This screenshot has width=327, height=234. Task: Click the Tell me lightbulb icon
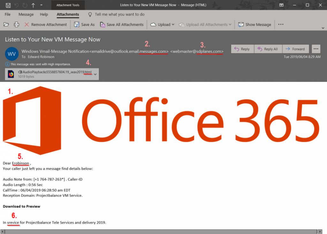[x=90, y=14]
